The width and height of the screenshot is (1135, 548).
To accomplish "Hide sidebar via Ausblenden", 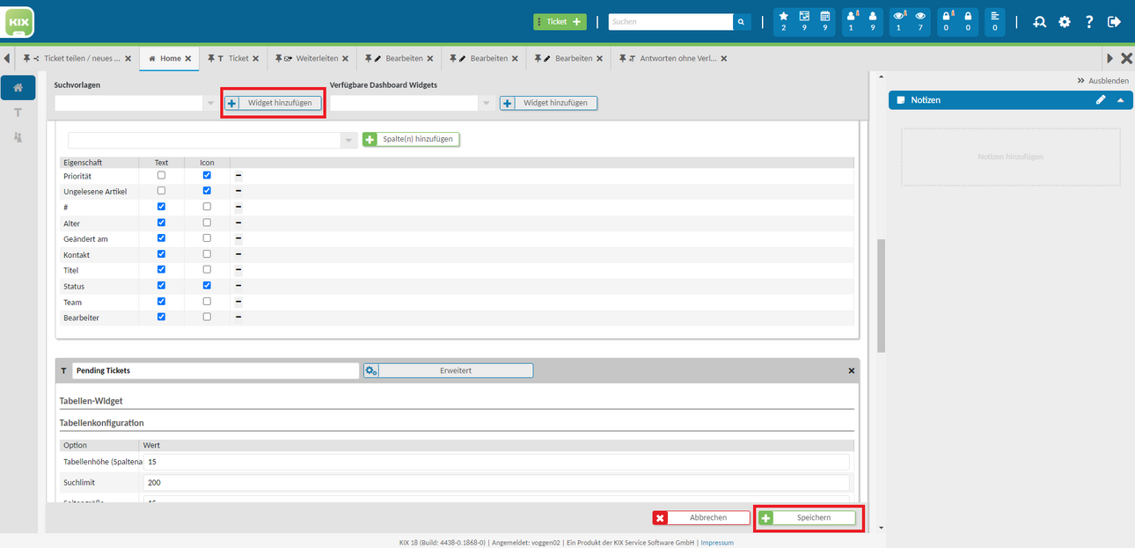I will click(x=1102, y=81).
